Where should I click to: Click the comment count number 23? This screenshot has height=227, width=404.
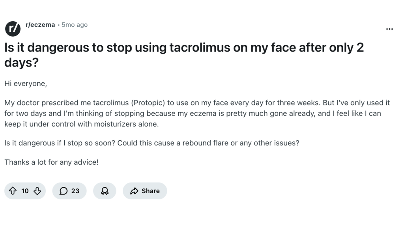tap(75, 191)
